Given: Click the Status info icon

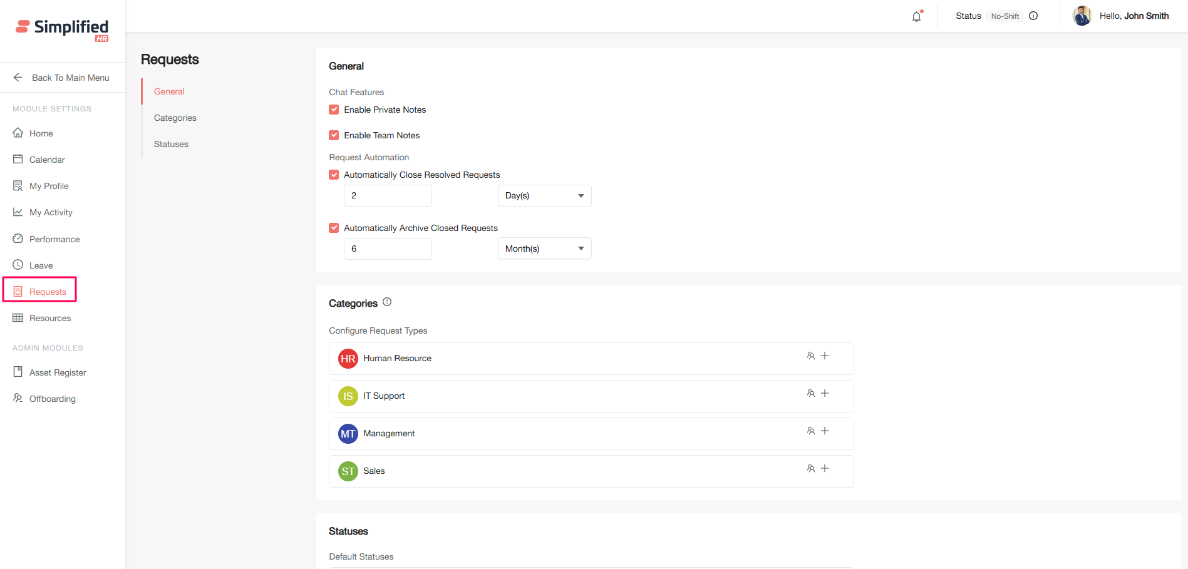Looking at the screenshot, I should pyautogui.click(x=1033, y=16).
